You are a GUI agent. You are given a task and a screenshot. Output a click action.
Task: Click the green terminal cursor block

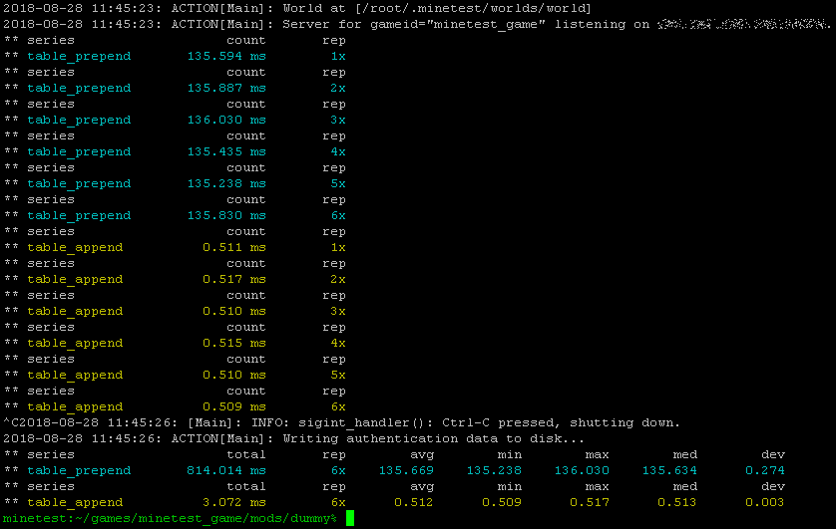350,519
